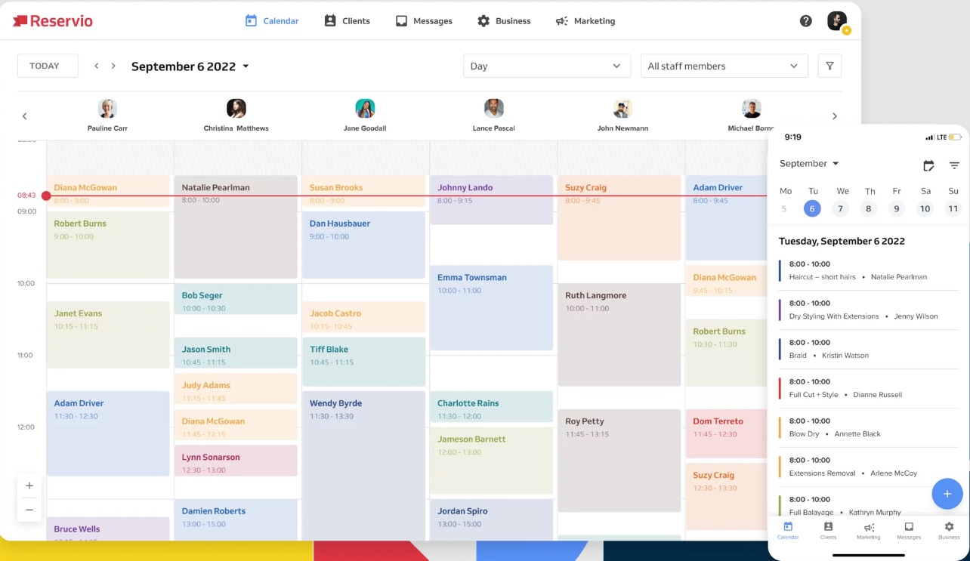Select Wednesday the 7th in mobile date strip
The image size is (970, 561).
(840, 208)
